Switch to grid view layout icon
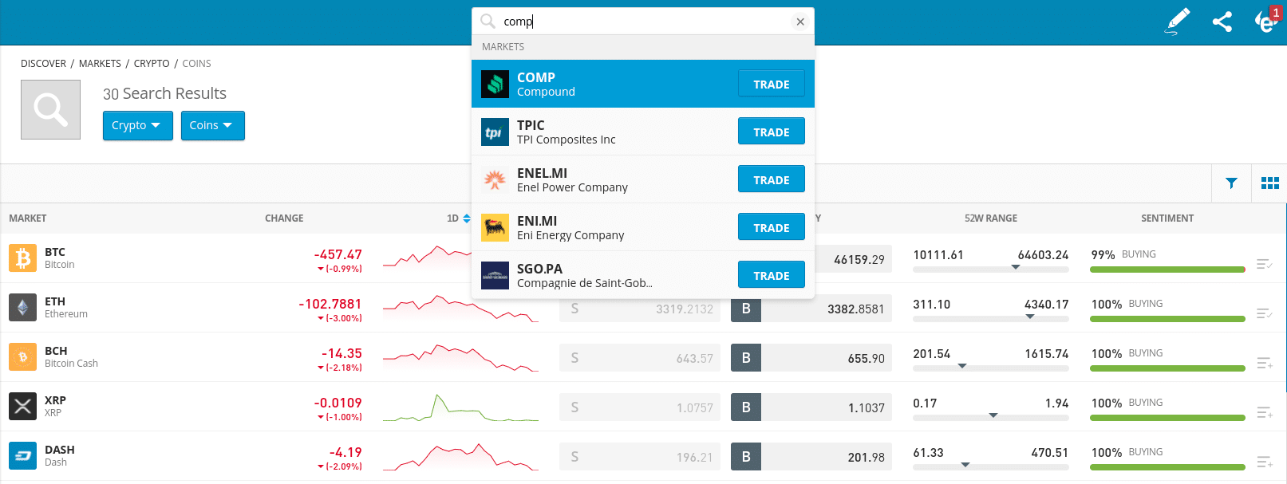This screenshot has width=1287, height=484. pyautogui.click(x=1270, y=183)
